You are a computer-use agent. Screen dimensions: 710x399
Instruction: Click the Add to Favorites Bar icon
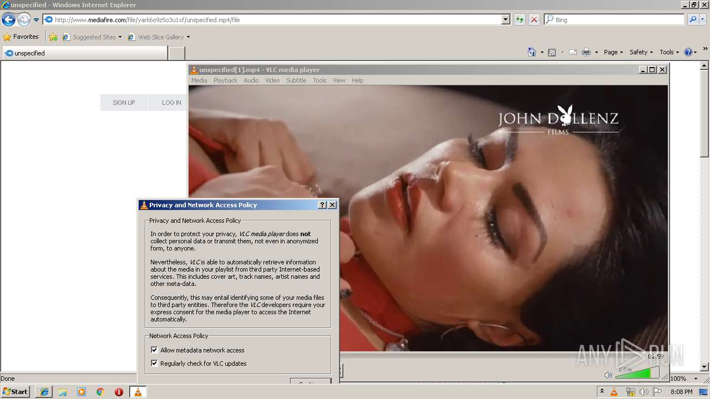tap(53, 37)
